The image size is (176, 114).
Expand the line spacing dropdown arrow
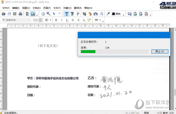pos(100,20)
